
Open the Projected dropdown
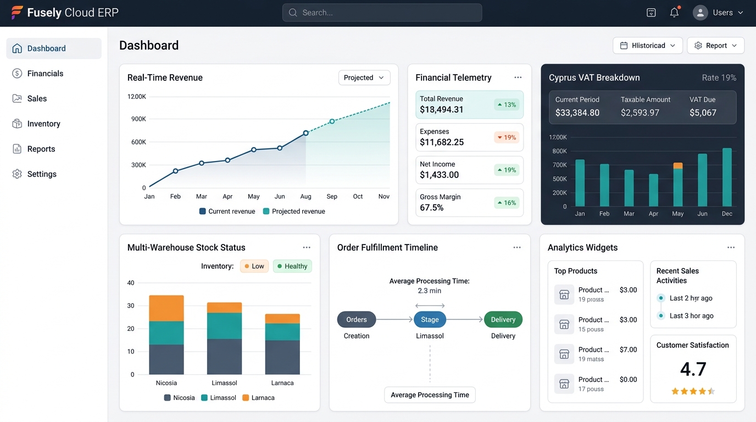click(x=364, y=77)
